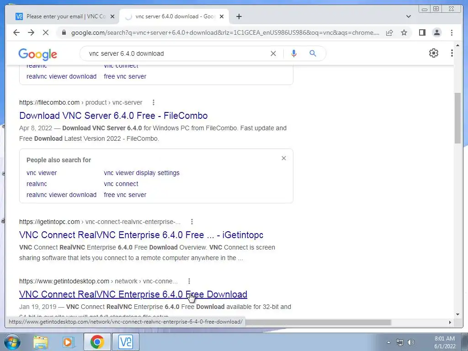Open VNC Connect RealVNC Enterprise 6.4.0 Free Download
This screenshot has width=468, height=351.
(x=133, y=294)
